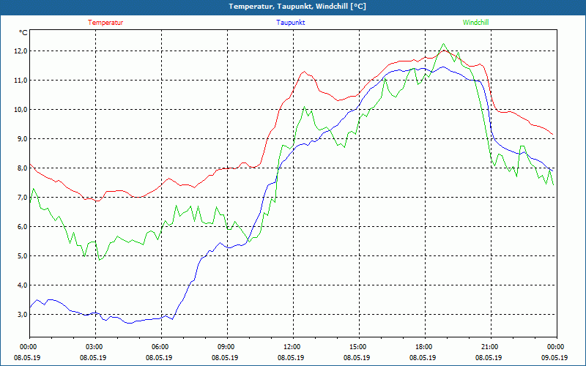Viewport: 586px width, 366px height.
Task: Click the 5,0 y-axis value
Action: click(x=21, y=255)
